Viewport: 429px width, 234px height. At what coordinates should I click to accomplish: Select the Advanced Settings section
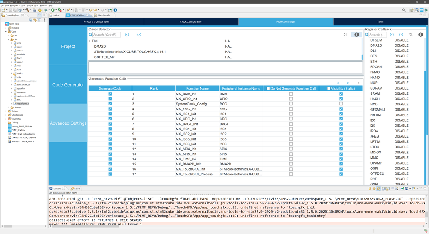tap(68, 123)
